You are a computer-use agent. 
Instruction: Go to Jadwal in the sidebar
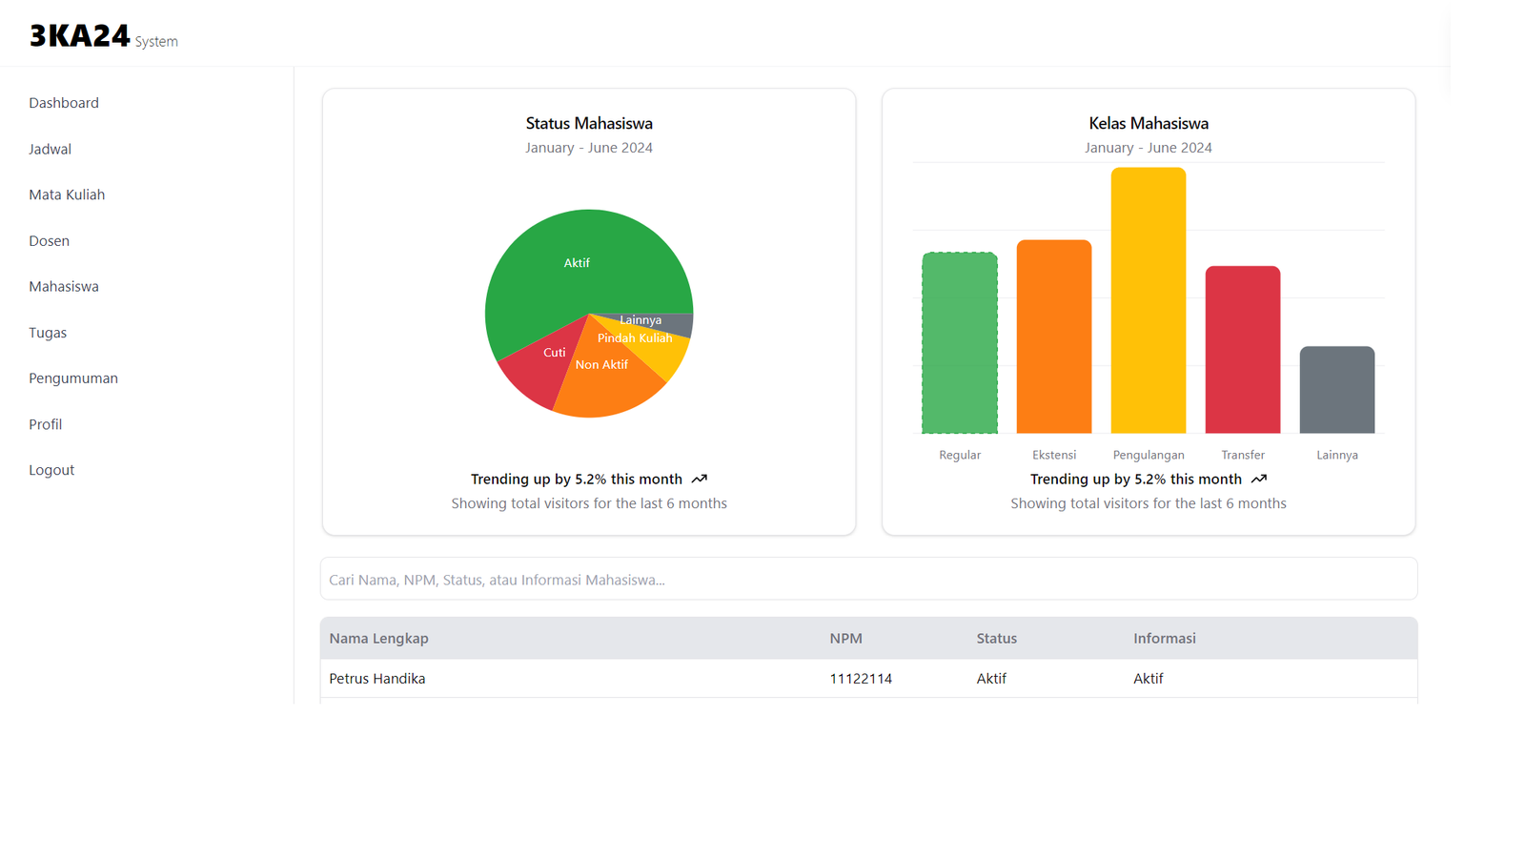pyautogui.click(x=50, y=149)
